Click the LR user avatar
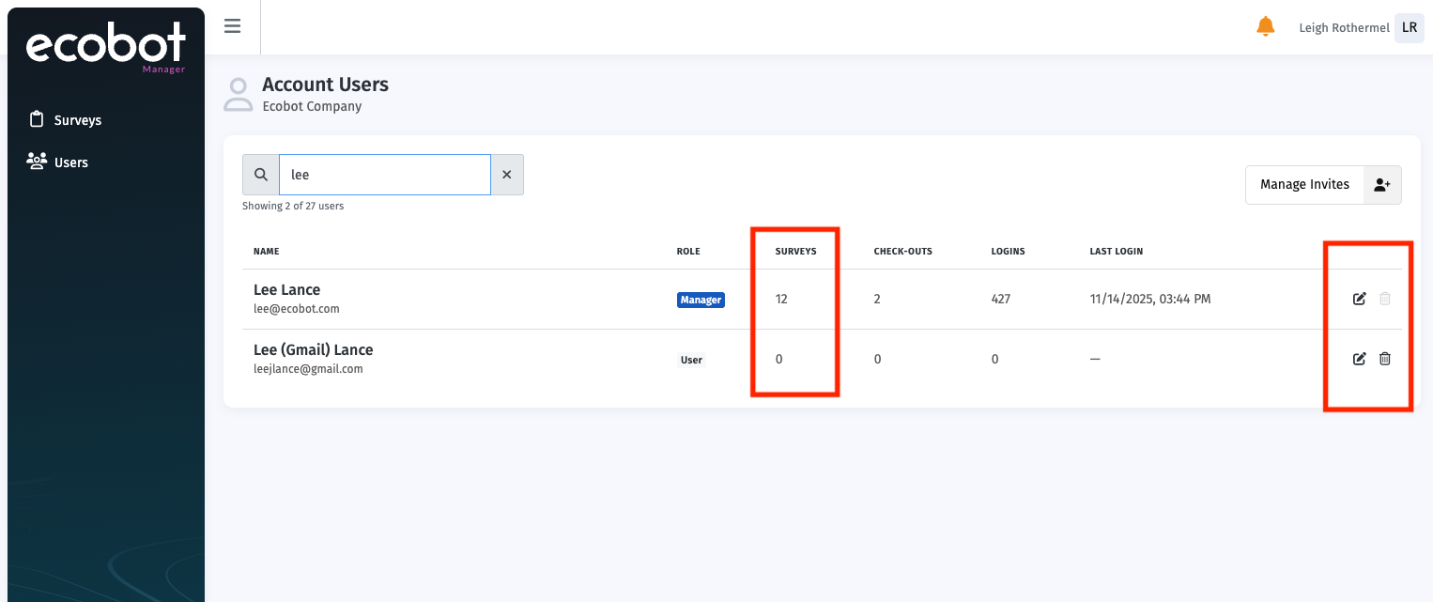The width and height of the screenshot is (1433, 602). tap(1409, 28)
